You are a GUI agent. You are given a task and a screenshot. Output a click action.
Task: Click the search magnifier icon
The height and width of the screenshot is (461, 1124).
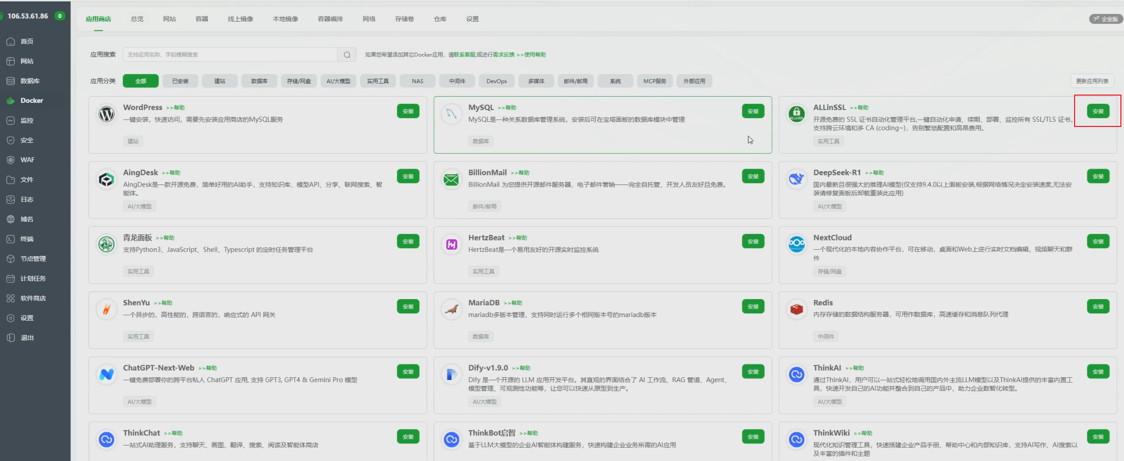point(347,54)
